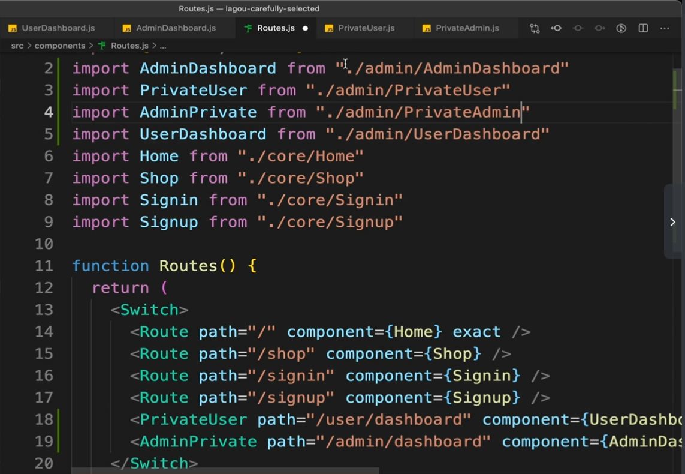Click the components breadcrumb segment
Screen dimensions: 685x474
tap(60, 46)
